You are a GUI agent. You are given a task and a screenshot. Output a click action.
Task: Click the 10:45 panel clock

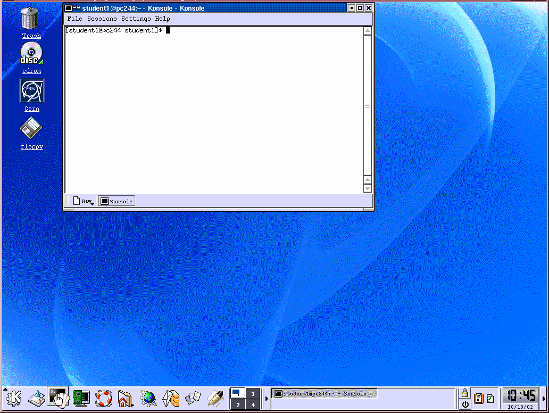(521, 396)
